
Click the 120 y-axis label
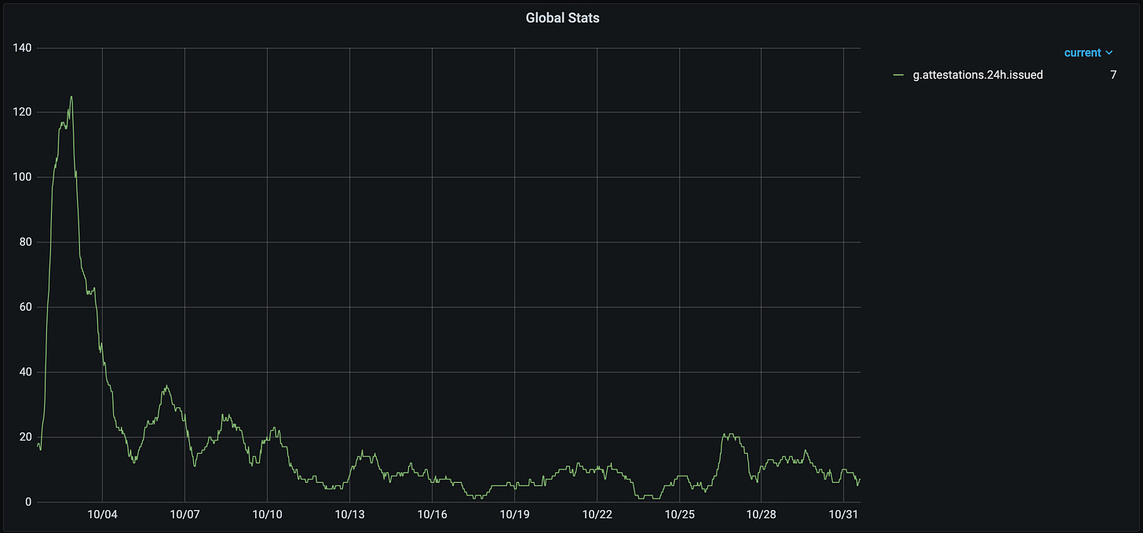[x=22, y=112]
